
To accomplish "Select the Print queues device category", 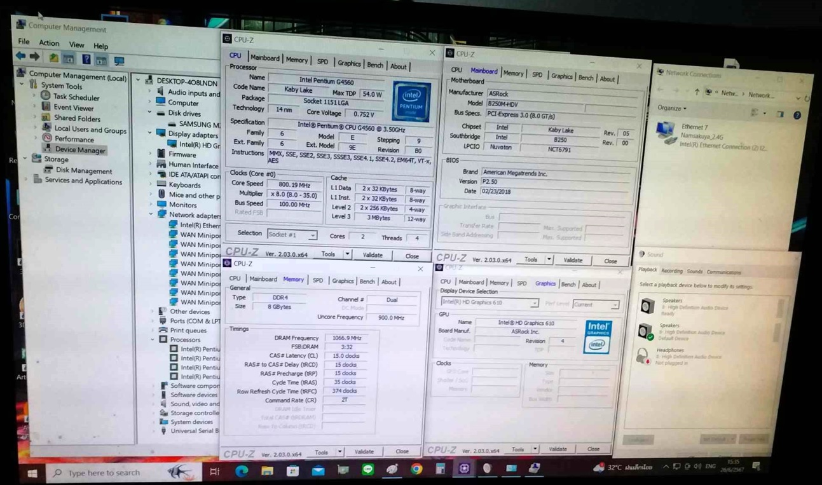I will (x=182, y=330).
